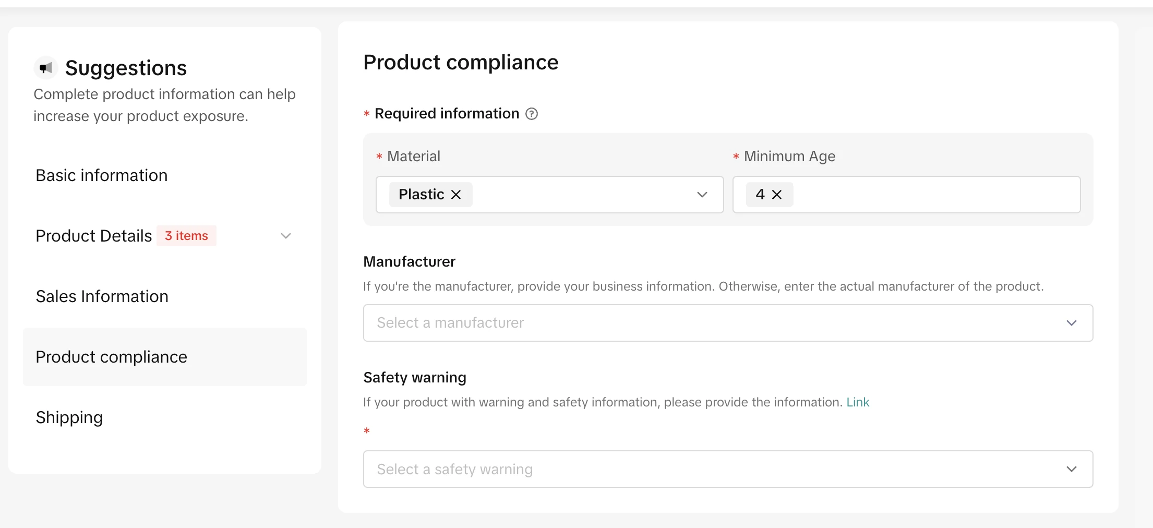Screen dimensions: 1153x528
Task: Jump to the Shipping section
Action: [x=69, y=417]
